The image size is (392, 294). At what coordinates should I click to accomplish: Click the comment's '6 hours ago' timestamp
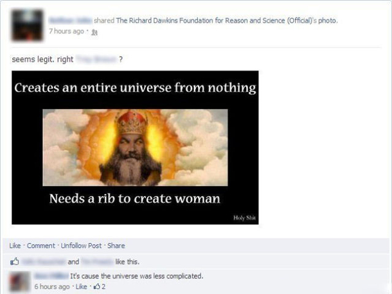(52, 286)
